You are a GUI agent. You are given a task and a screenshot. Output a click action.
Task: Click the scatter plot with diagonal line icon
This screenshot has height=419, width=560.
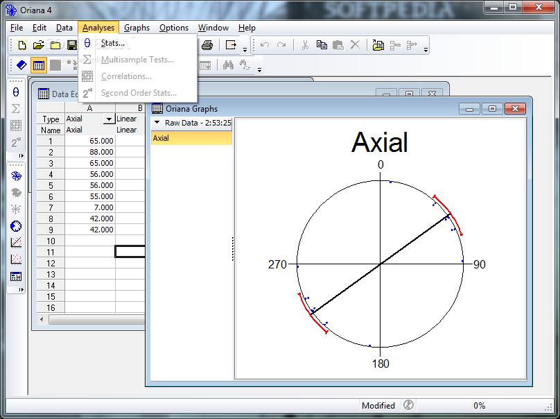tap(16, 242)
